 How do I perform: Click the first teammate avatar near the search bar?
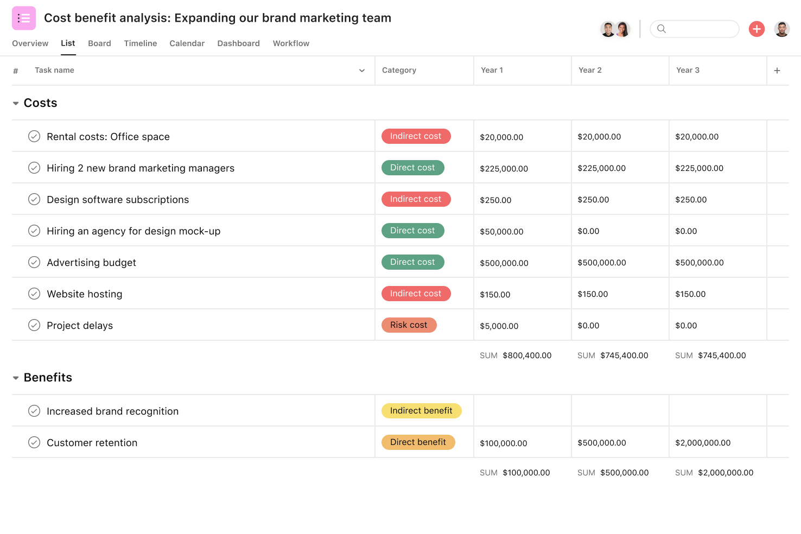click(608, 29)
